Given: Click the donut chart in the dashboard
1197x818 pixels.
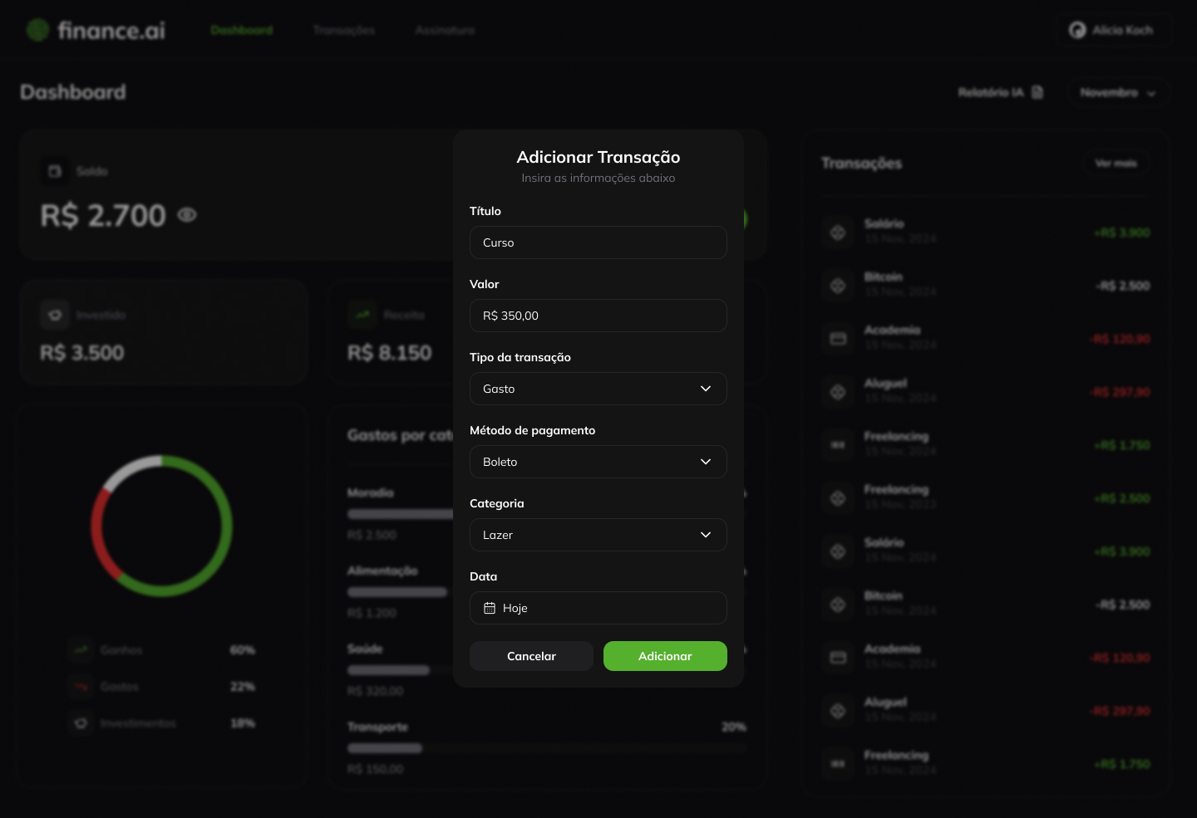Looking at the screenshot, I should (161, 526).
